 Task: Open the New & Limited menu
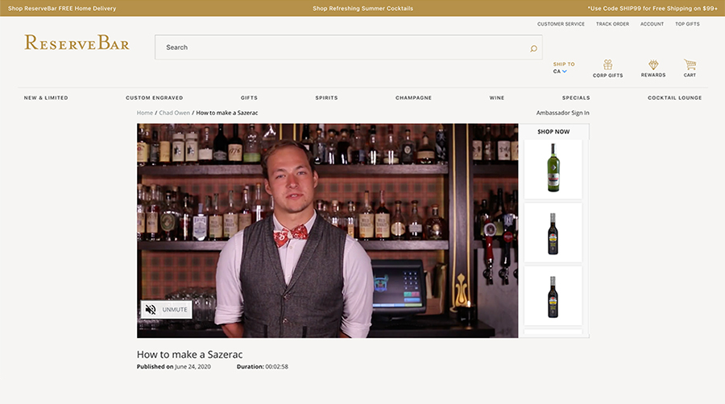click(x=46, y=98)
